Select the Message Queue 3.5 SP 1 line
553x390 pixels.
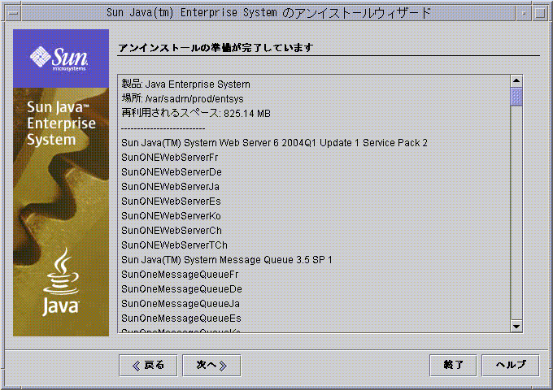227,260
